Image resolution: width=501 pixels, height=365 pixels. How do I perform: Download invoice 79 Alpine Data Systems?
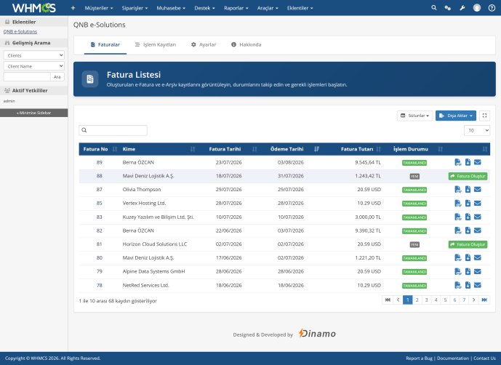point(468,271)
